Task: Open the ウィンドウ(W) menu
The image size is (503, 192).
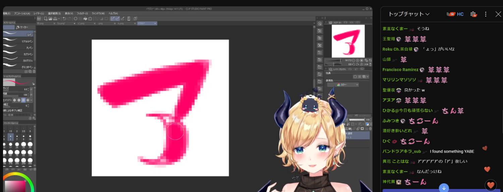Action: pyautogui.click(x=98, y=13)
